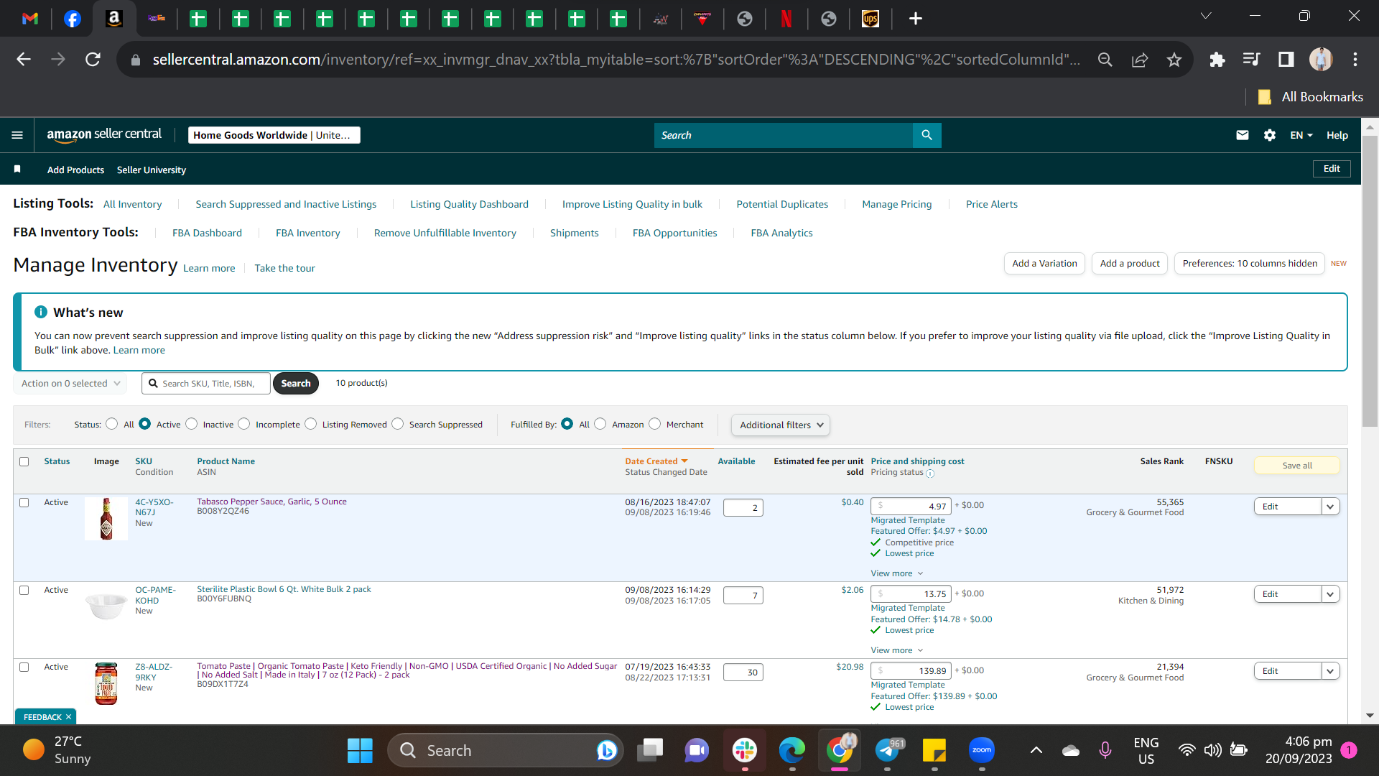Filter Fulfilled By Merchant
This screenshot has width=1379, height=776.
tap(655, 424)
